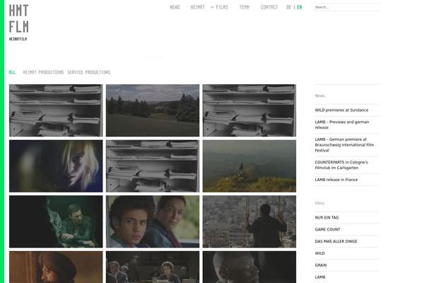
Task: Go to the Team page
Action: click(x=244, y=7)
